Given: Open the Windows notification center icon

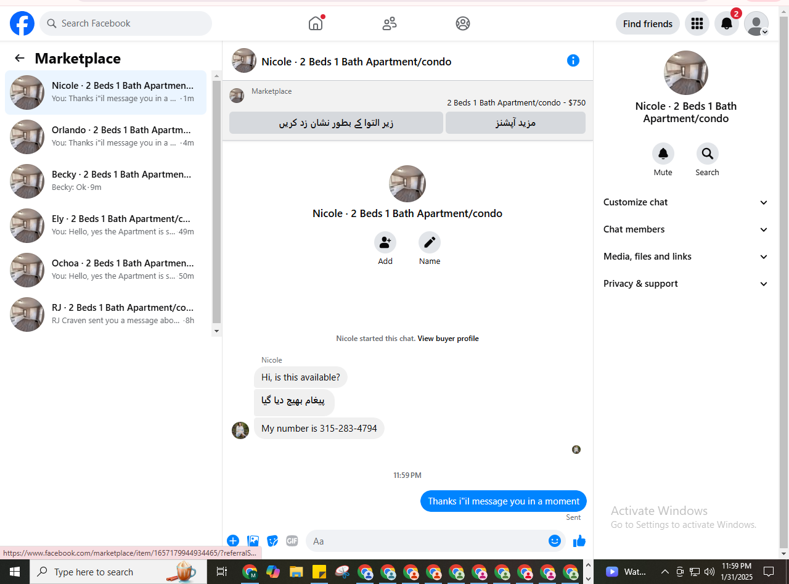Looking at the screenshot, I should pos(769,572).
